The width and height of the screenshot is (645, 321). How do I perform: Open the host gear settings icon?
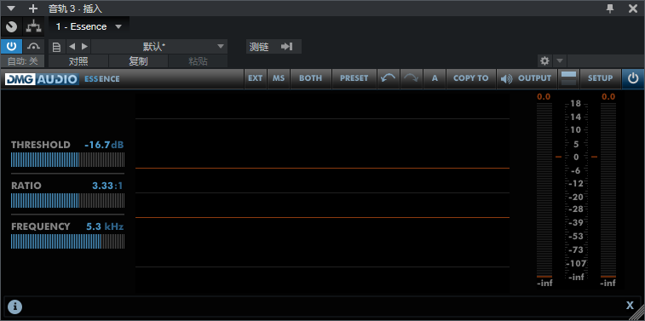click(545, 61)
